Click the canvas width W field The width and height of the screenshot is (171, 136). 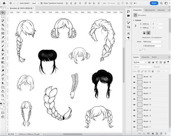tap(146, 24)
